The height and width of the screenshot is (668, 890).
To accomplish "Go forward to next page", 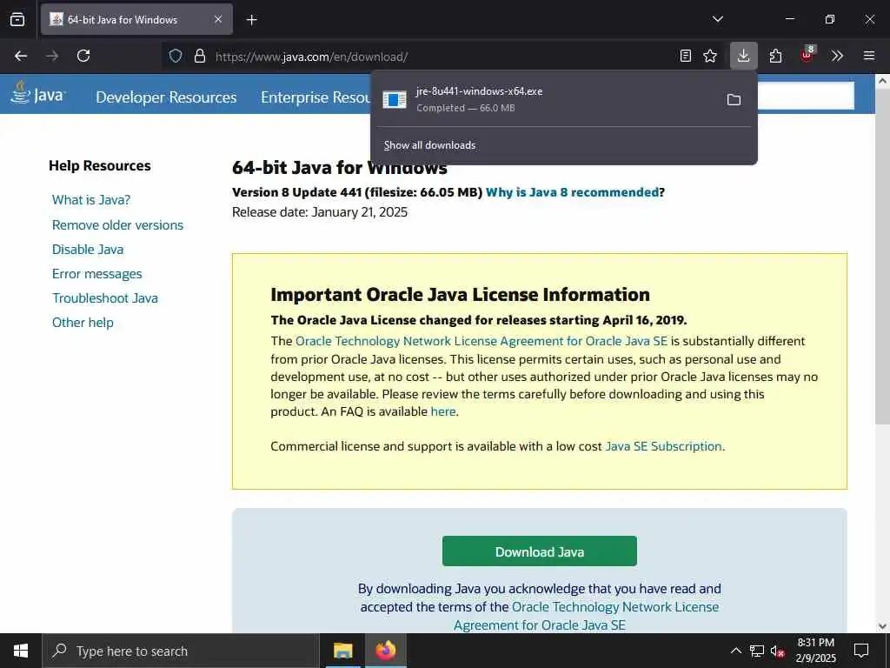I will pyautogui.click(x=52, y=56).
